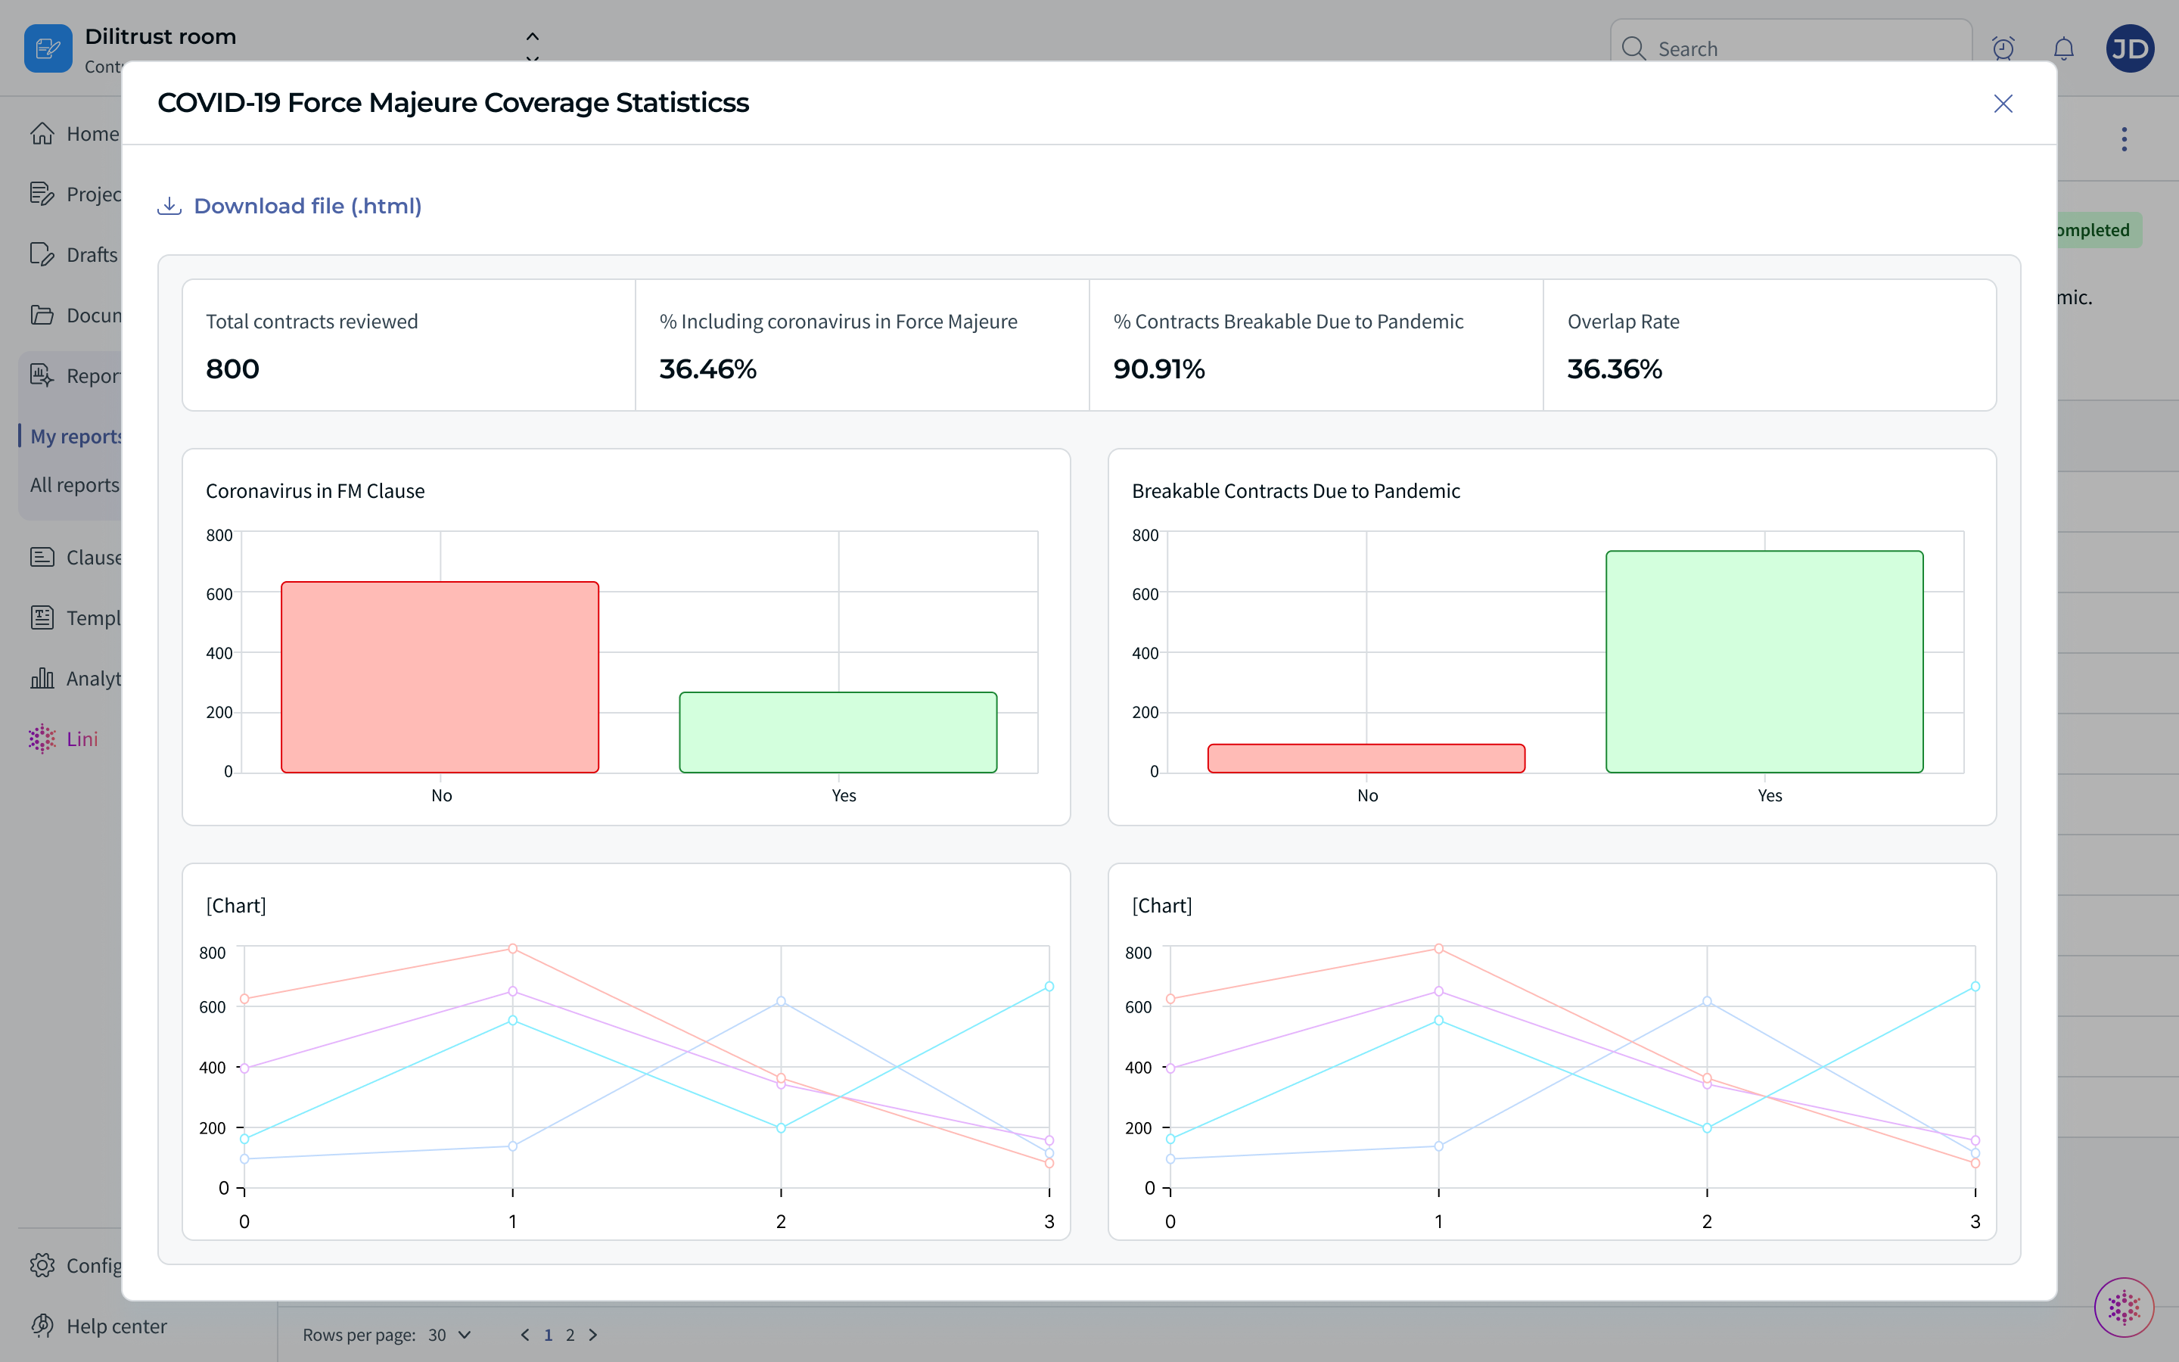This screenshot has width=2179, height=1362.
Task: Open Projects in the sidebar
Action: pos(74,194)
